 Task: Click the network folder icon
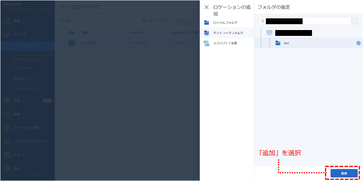click(x=207, y=33)
